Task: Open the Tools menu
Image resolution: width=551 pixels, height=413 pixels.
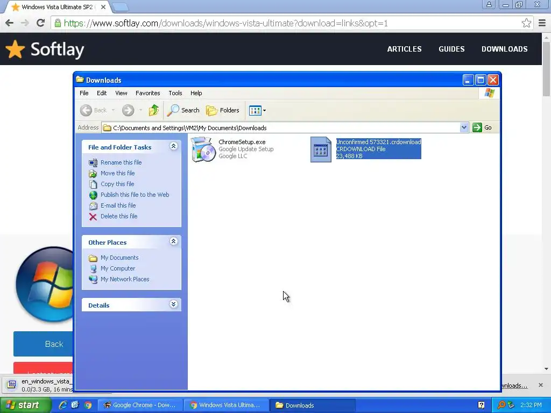Action: (x=175, y=93)
